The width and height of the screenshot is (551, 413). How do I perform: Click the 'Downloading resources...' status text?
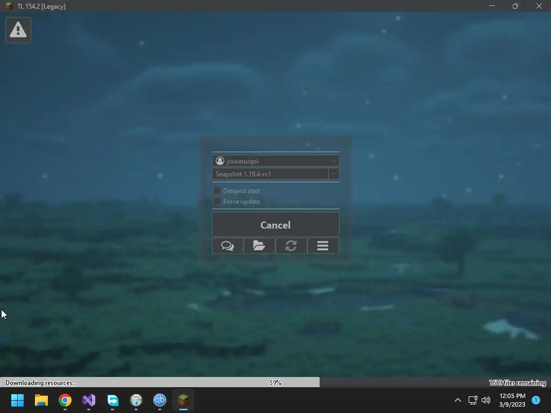click(41, 383)
